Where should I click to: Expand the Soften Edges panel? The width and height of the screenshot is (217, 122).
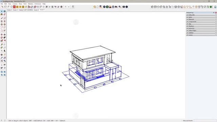[201, 30]
